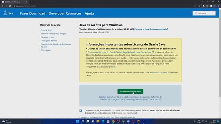This screenshot has width=221, height=124.
Task: Click the 'Data da release: 19 de julho de 2022' text
Action: pos(94,32)
